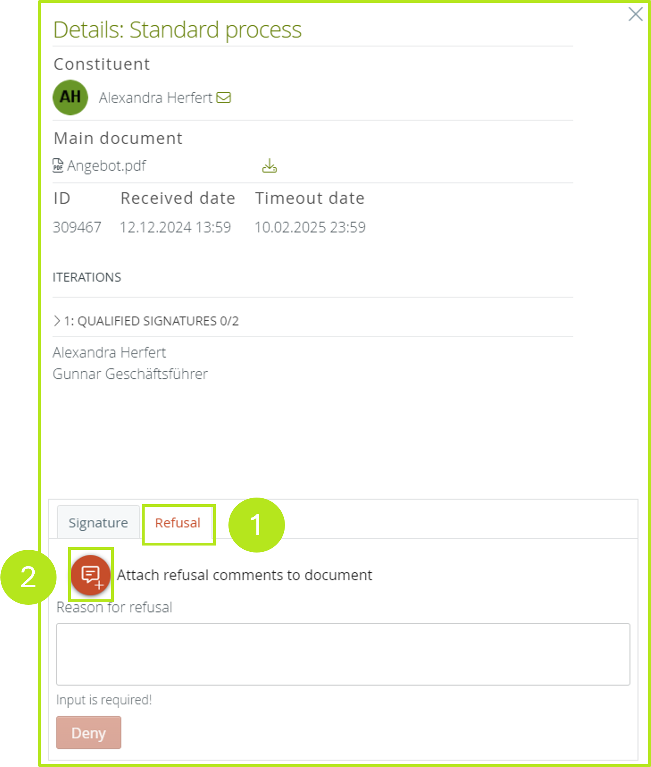This screenshot has height=767, width=651.
Task: Toggle the red attach-comments icon button
Action: click(x=90, y=575)
